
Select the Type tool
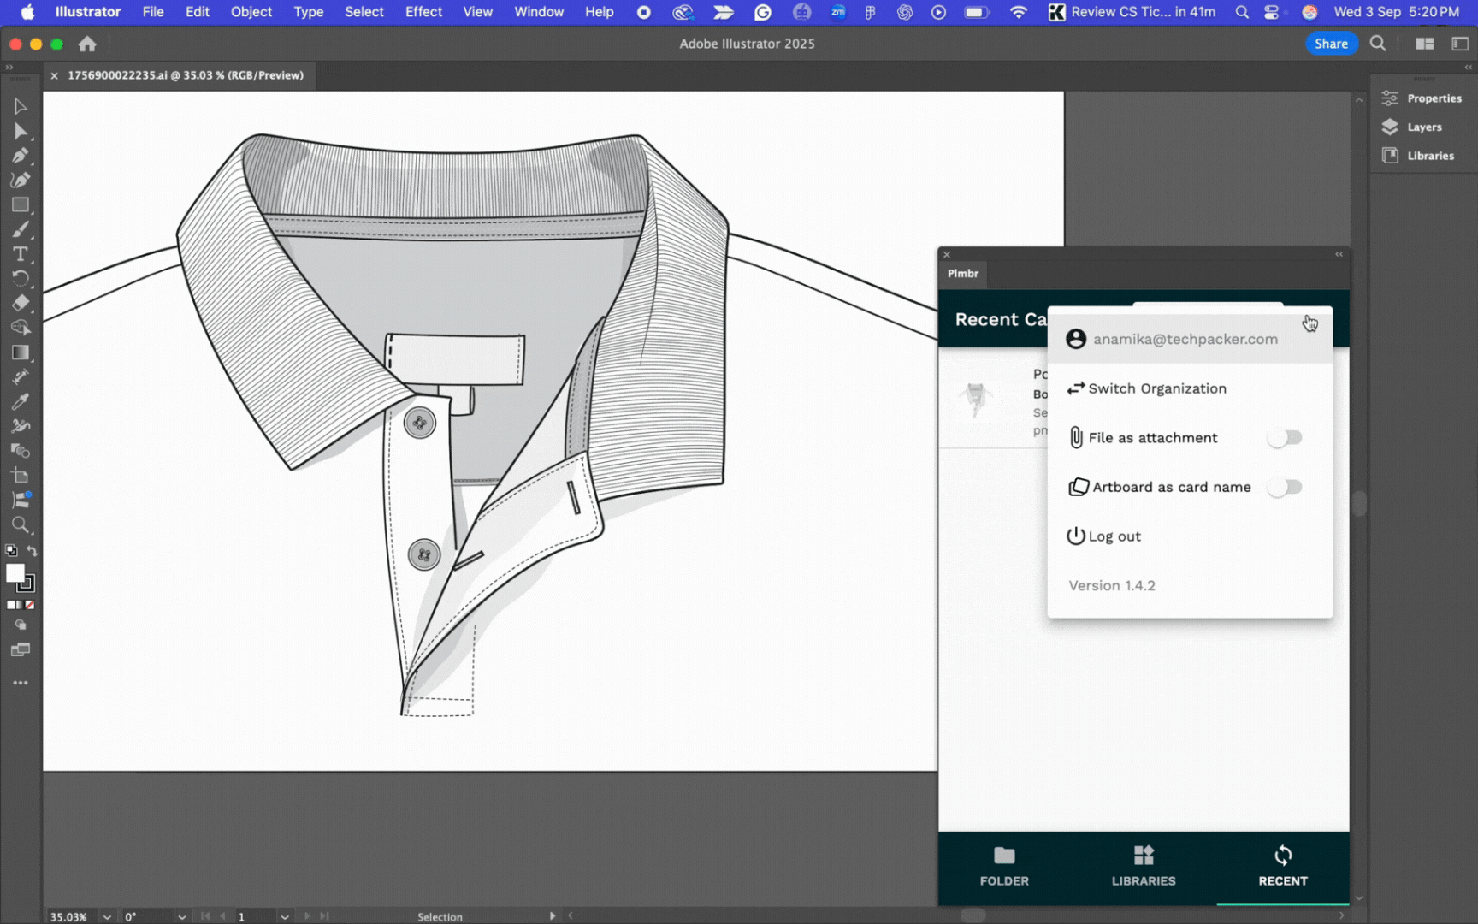(21, 253)
